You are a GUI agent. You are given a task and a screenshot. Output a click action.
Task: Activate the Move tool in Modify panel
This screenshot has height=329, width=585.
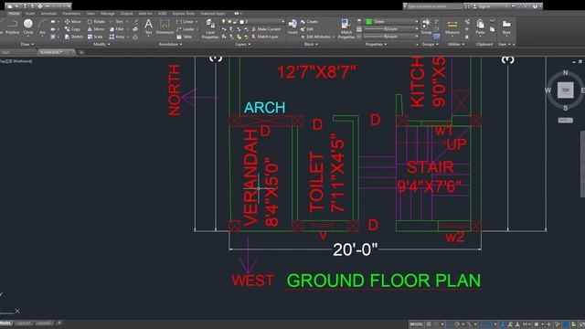pos(72,22)
